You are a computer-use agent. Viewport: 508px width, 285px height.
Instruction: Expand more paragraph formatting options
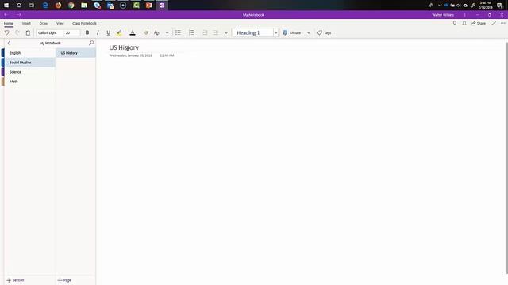(226, 32)
